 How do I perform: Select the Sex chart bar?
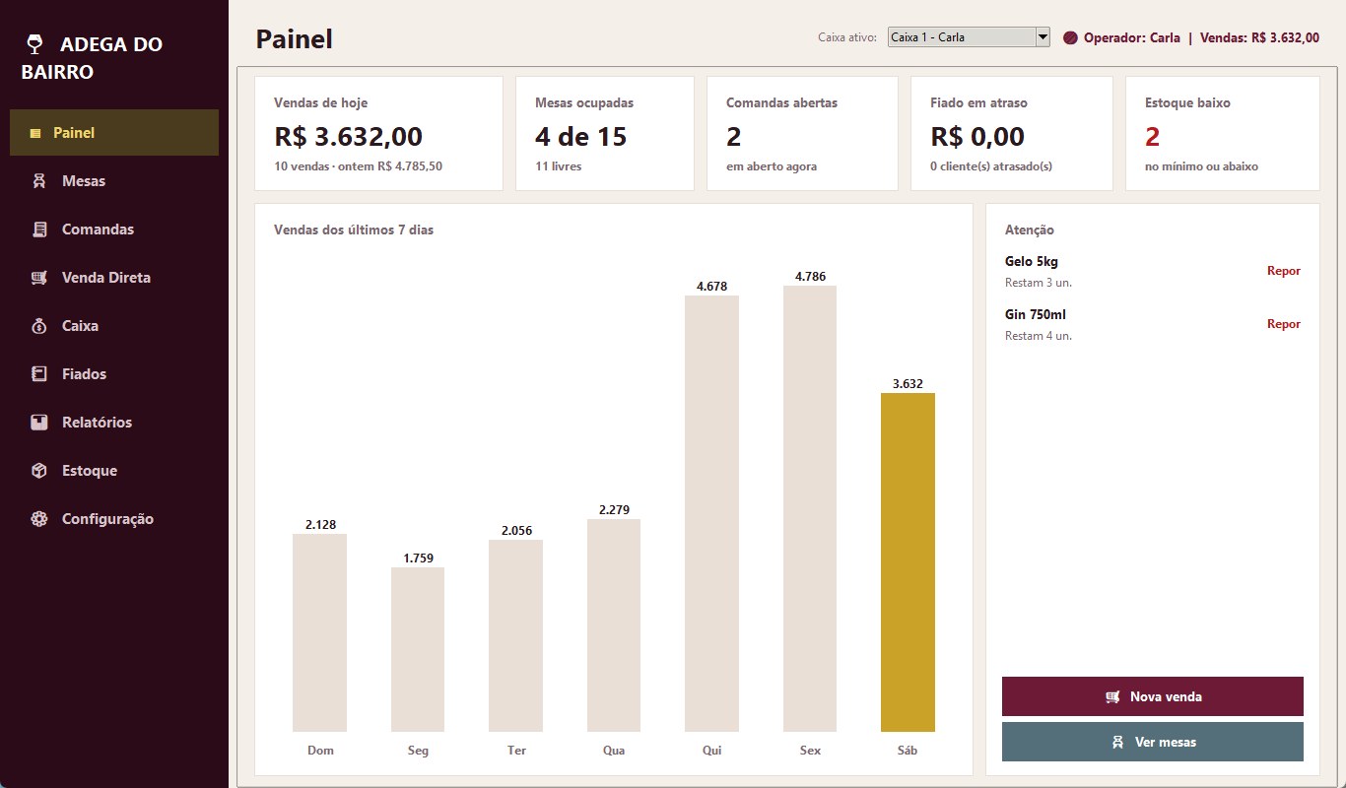(x=810, y=508)
